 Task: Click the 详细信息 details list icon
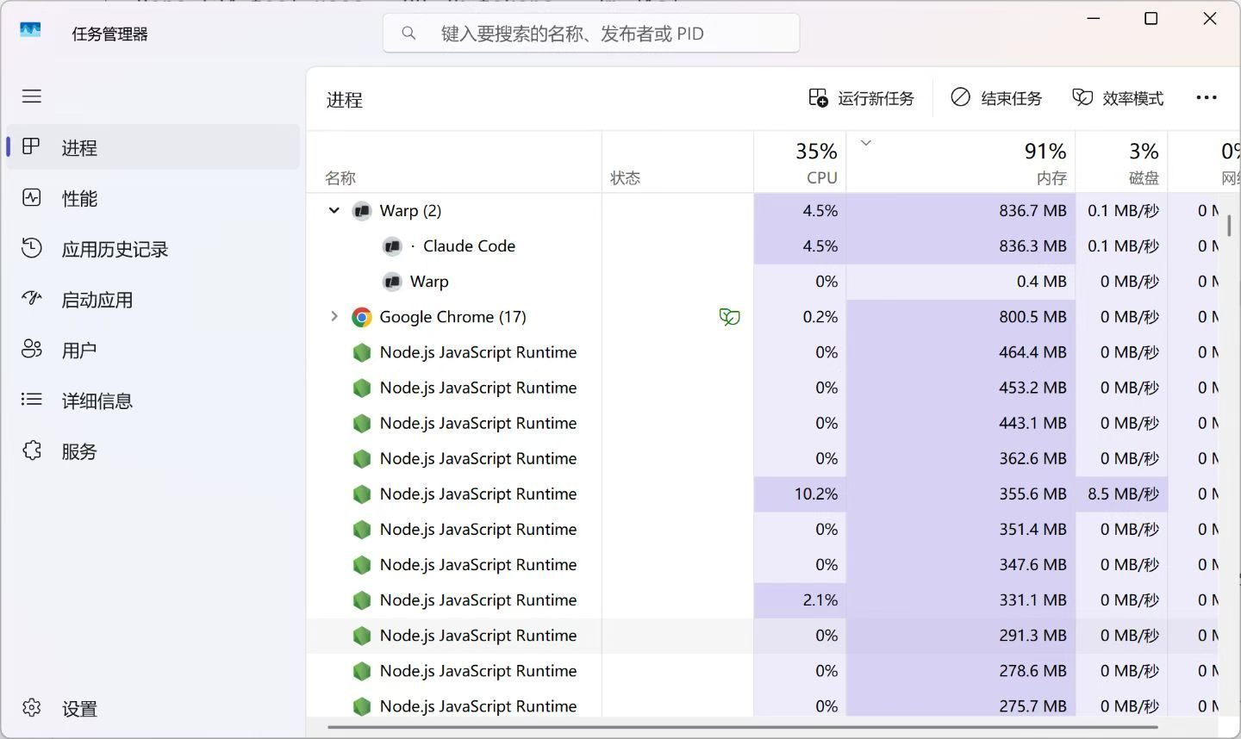(x=32, y=400)
